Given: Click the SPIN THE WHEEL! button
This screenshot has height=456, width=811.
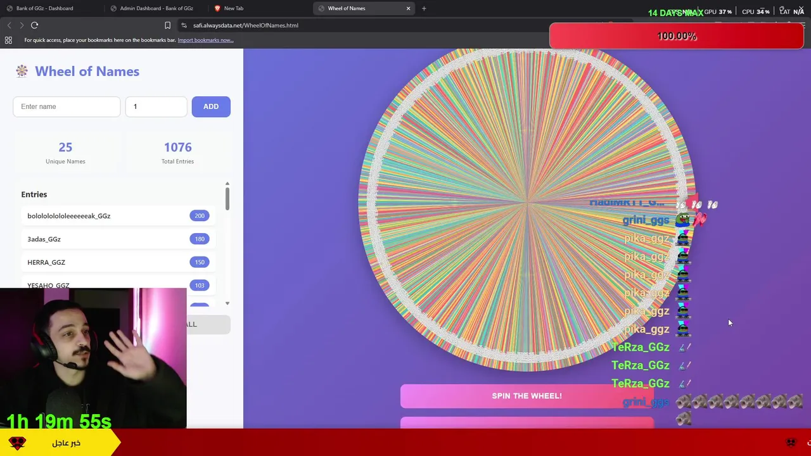Looking at the screenshot, I should 527,396.
